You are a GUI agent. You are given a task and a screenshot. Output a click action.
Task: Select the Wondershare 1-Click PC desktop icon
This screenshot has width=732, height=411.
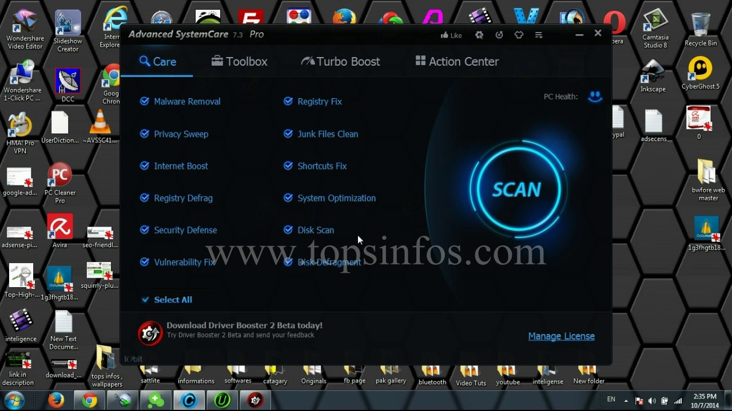click(x=23, y=81)
